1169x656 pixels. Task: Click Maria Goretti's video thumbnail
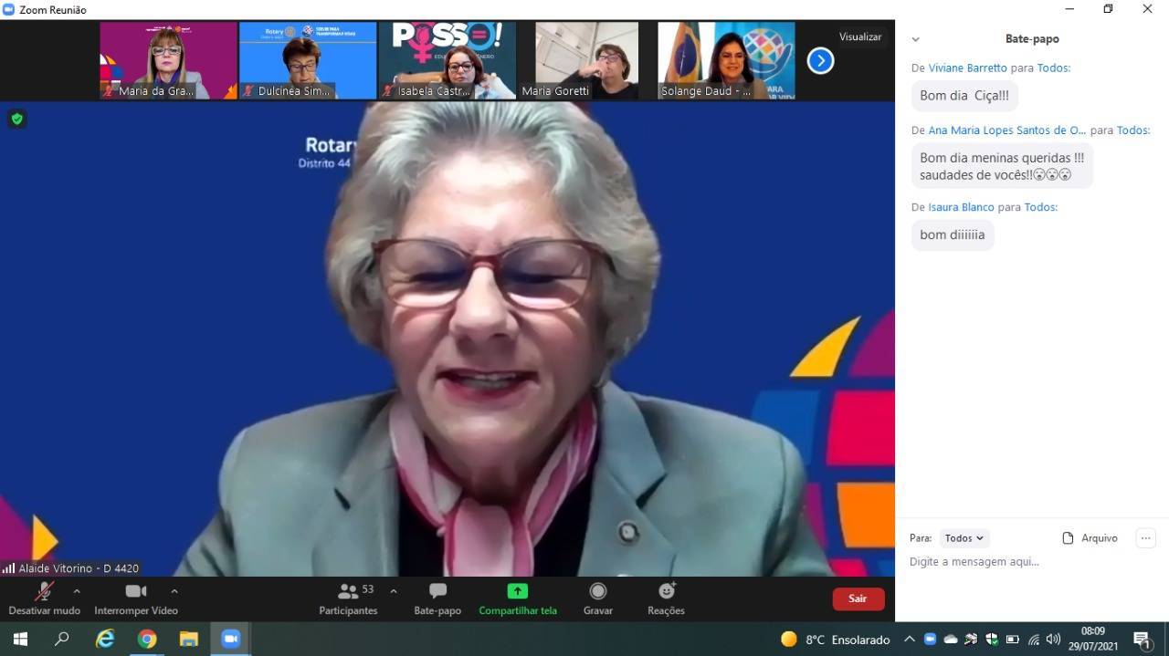[585, 59]
